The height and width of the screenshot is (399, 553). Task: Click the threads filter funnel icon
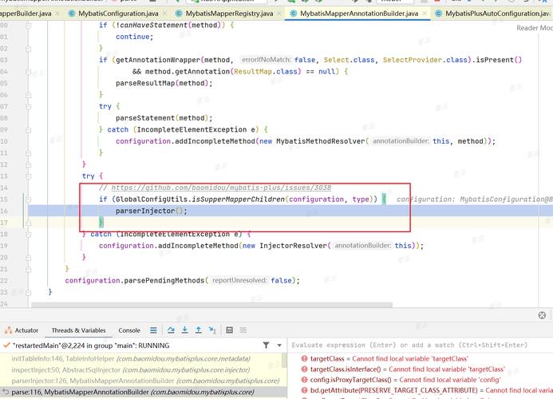point(267,346)
